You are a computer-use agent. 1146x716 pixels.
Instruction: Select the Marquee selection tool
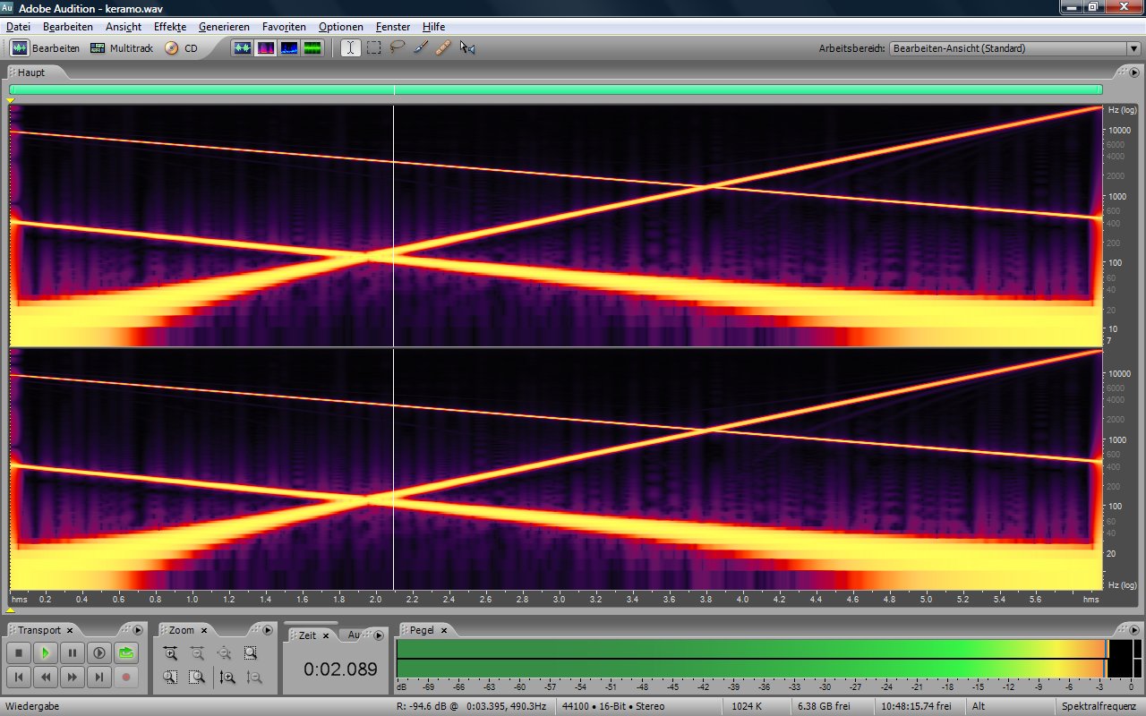pyautogui.click(x=374, y=48)
